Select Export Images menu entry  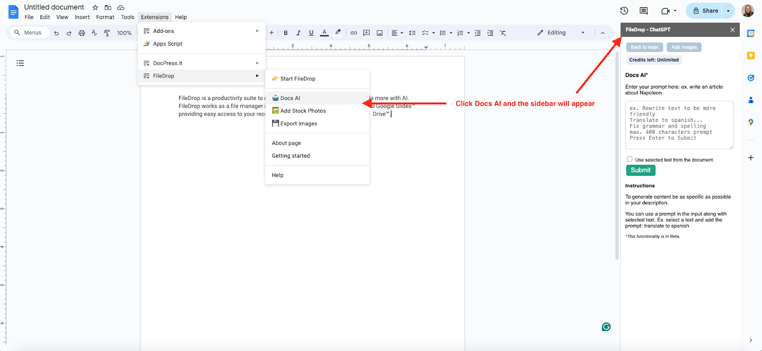click(317, 123)
